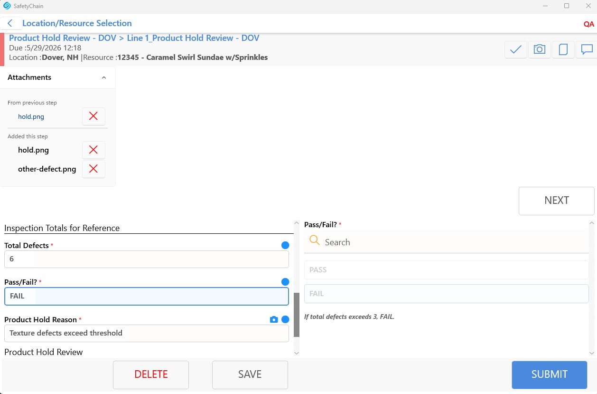This screenshot has width=597, height=394.
Task: Click the Product Hold Review form title
Action: 134,38
